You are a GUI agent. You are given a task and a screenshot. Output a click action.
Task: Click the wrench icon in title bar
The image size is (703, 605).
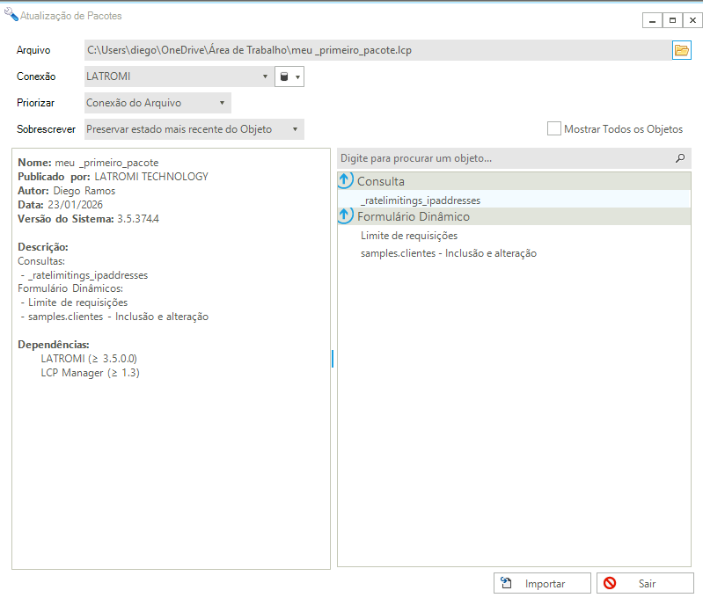pyautogui.click(x=11, y=15)
